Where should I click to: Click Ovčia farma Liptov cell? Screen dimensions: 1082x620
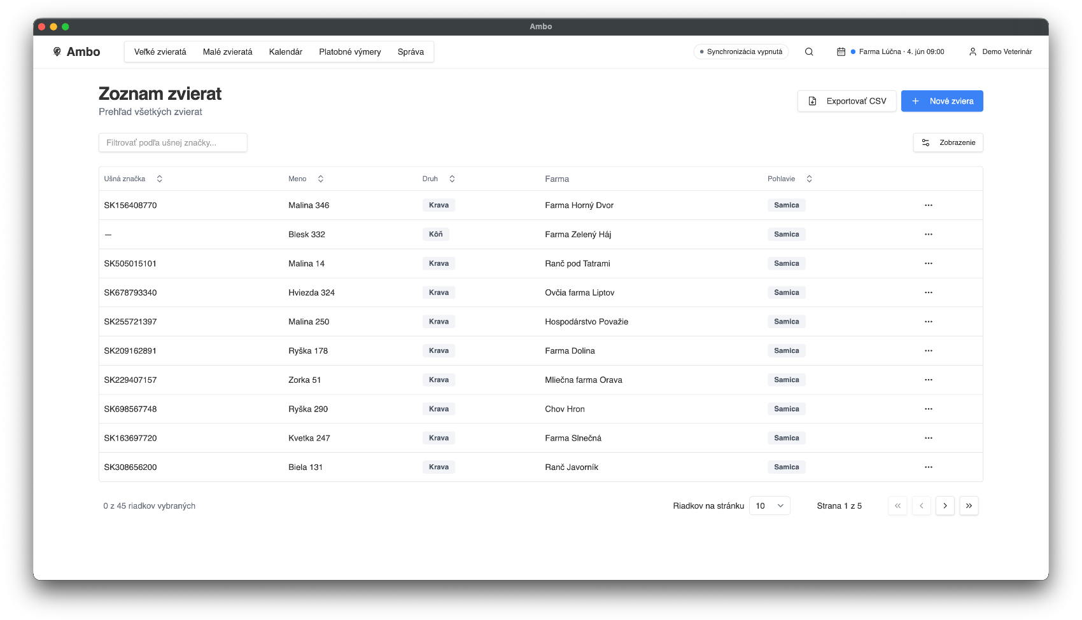580,293
